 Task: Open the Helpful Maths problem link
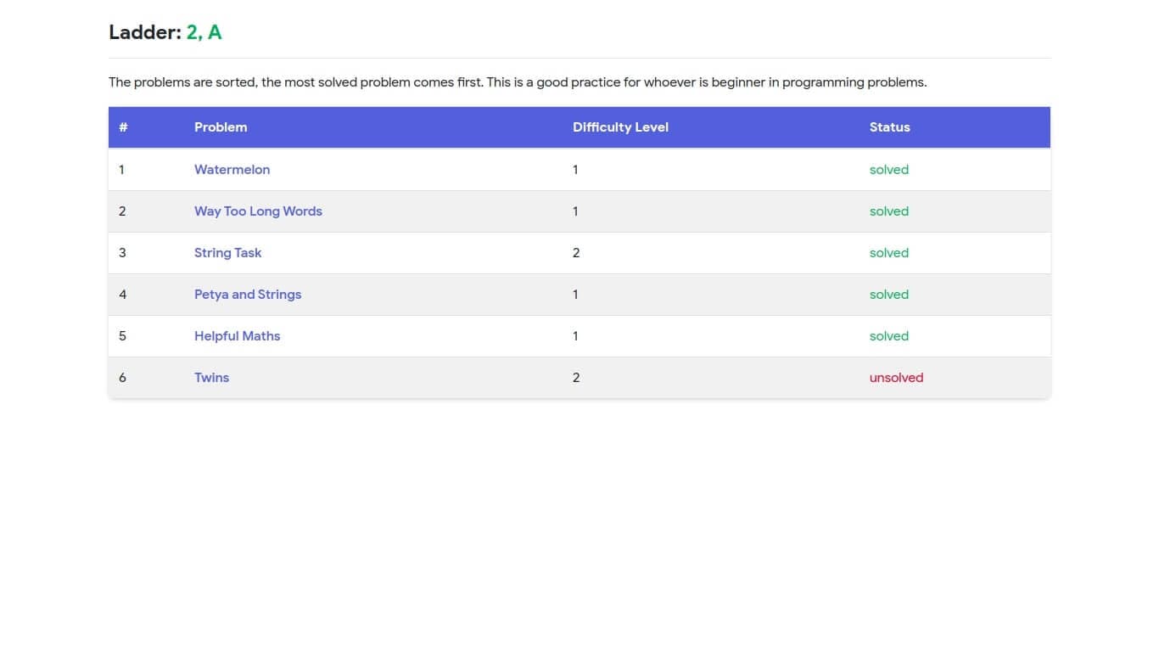[x=237, y=336]
